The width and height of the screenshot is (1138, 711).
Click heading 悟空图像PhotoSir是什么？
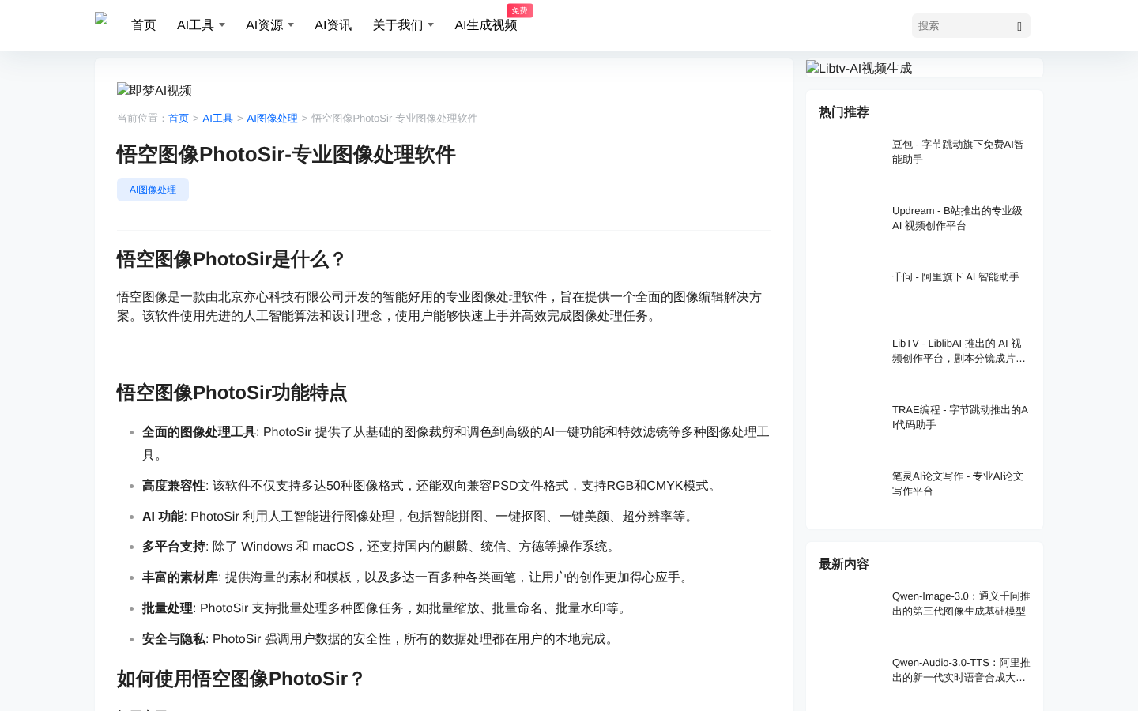tap(232, 259)
